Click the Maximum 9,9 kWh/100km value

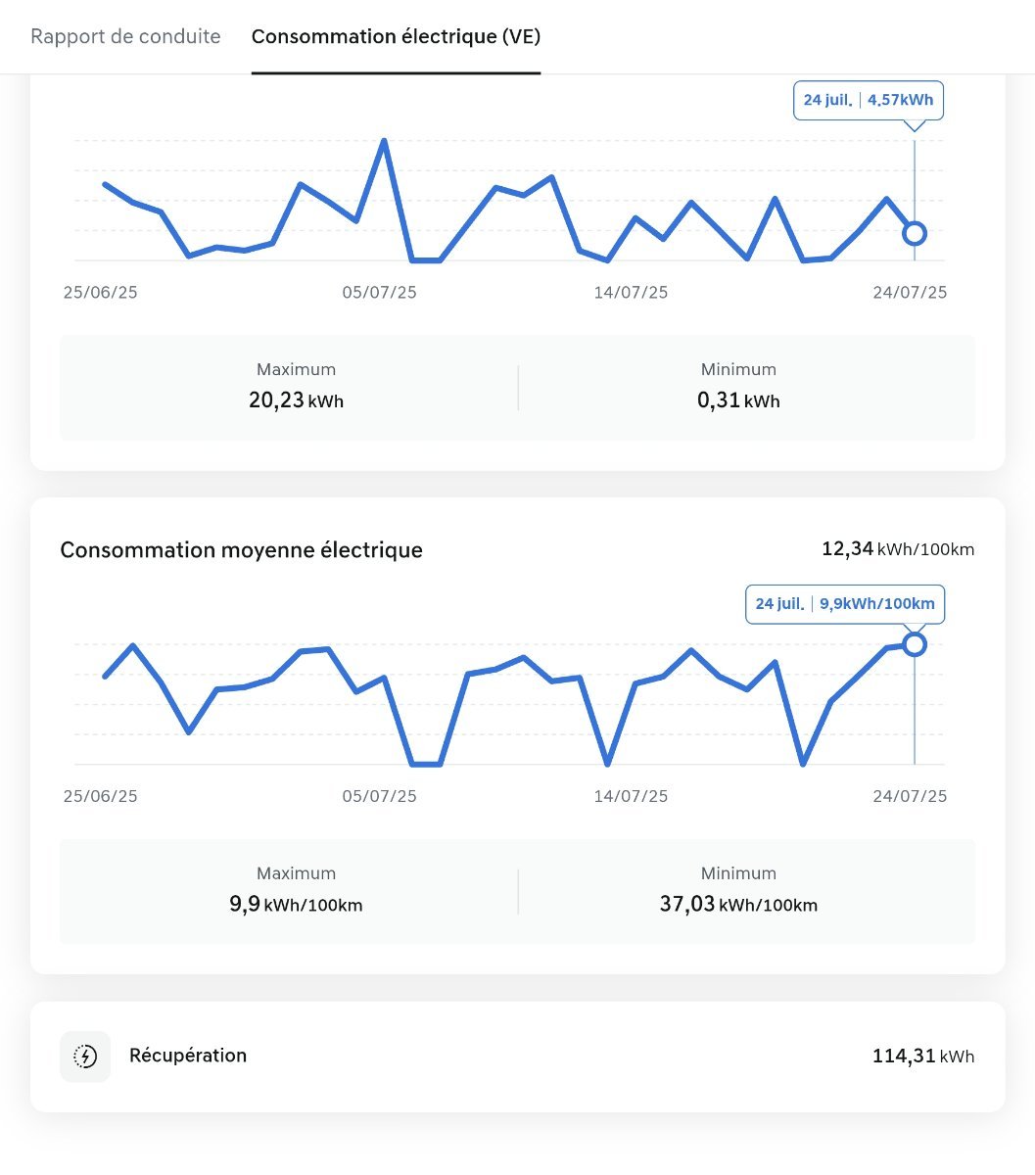(x=296, y=904)
